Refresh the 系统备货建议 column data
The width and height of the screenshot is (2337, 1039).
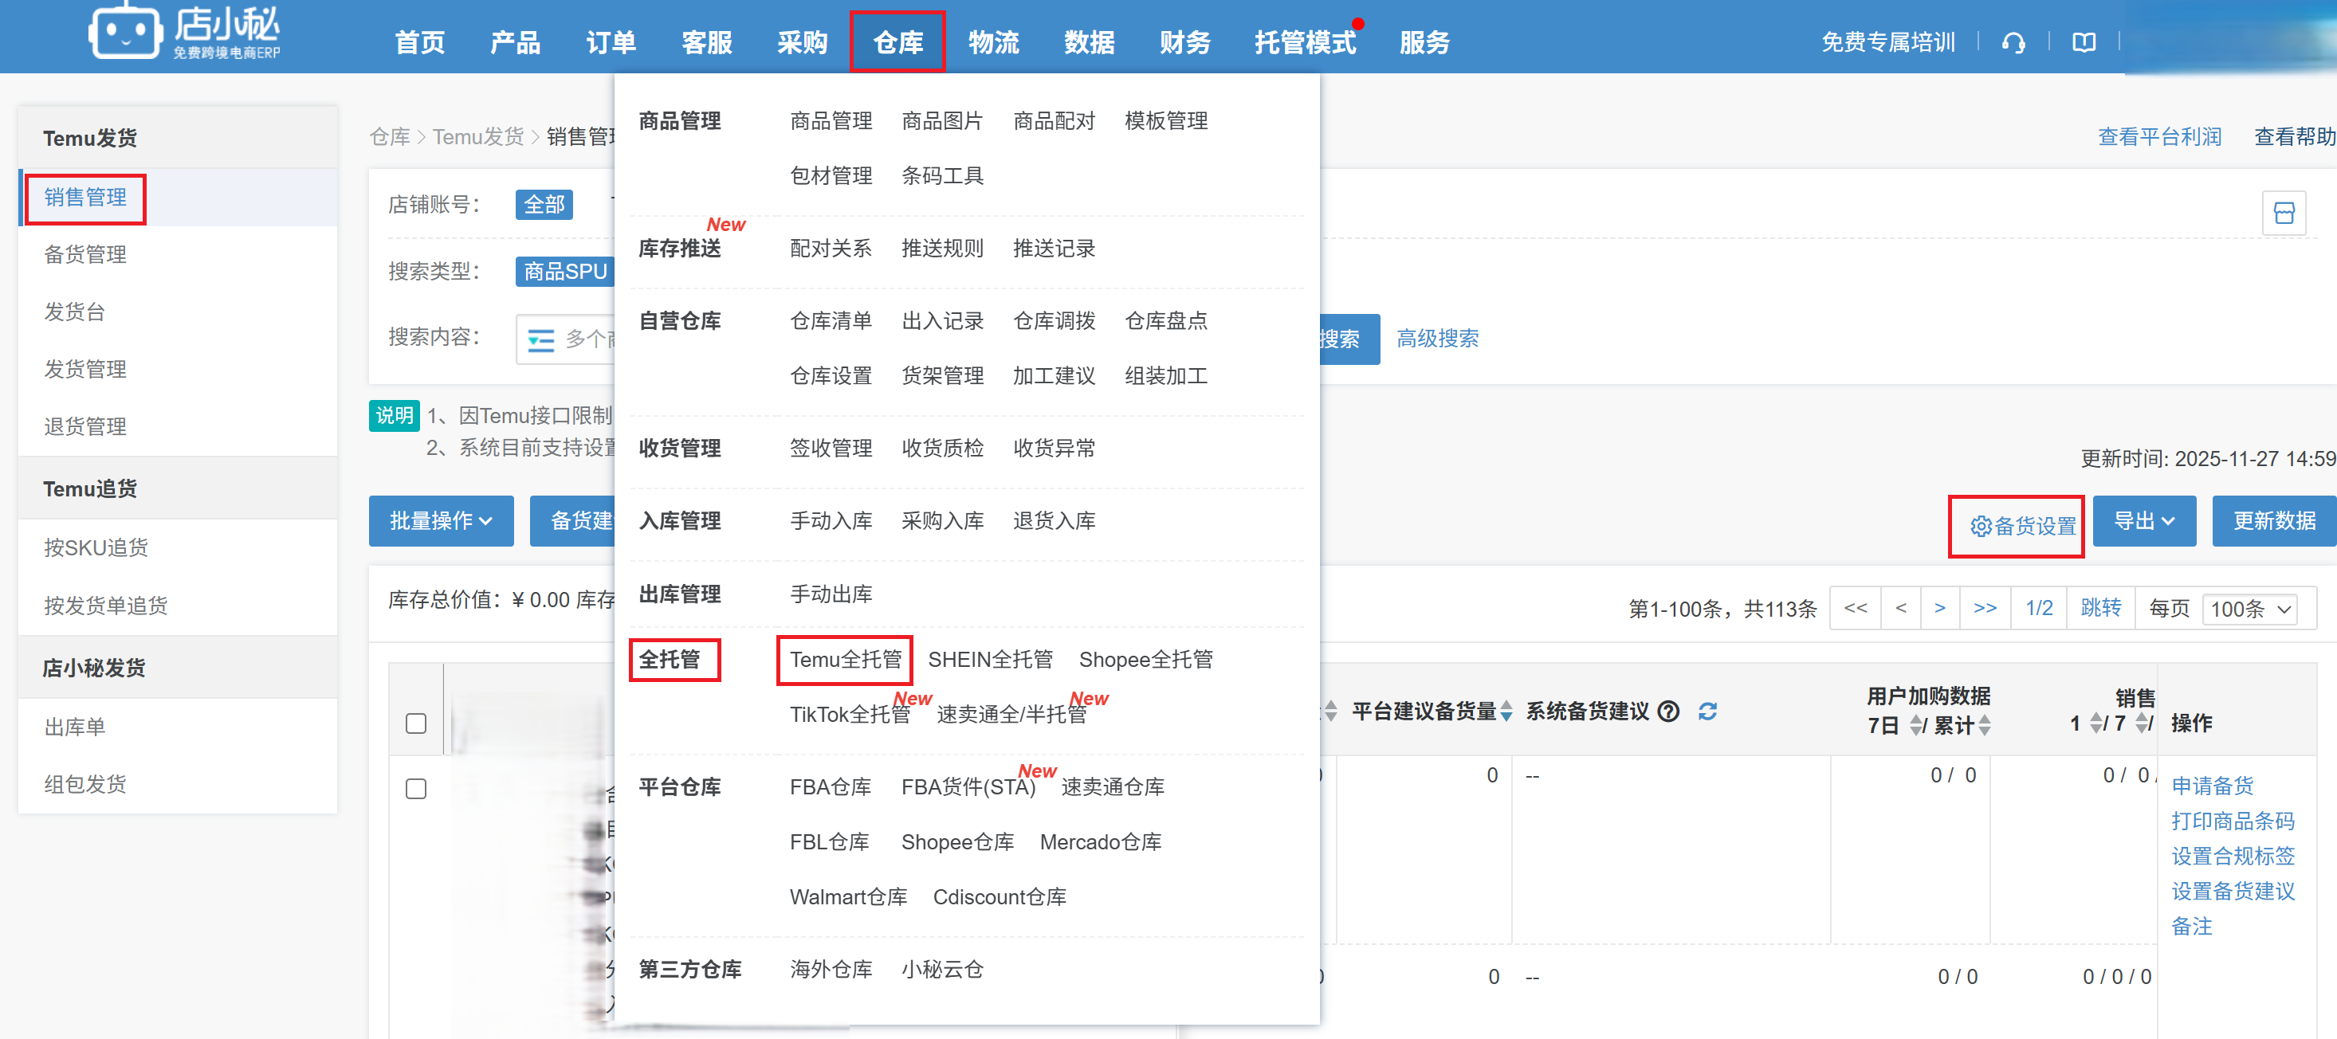click(1709, 712)
